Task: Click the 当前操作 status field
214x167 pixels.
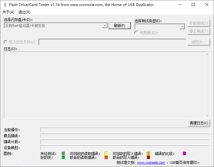Action: 125,130
